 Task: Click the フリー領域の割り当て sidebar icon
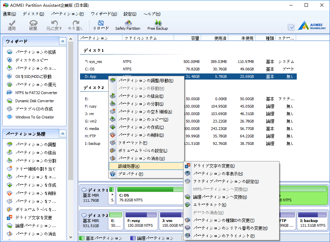pyautogui.click(x=9, y=169)
